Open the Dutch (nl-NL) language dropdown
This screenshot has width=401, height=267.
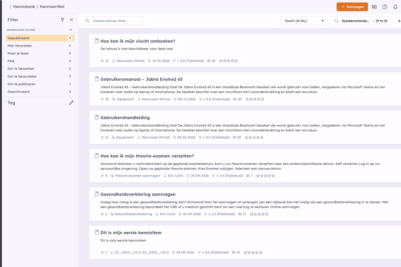(303, 21)
